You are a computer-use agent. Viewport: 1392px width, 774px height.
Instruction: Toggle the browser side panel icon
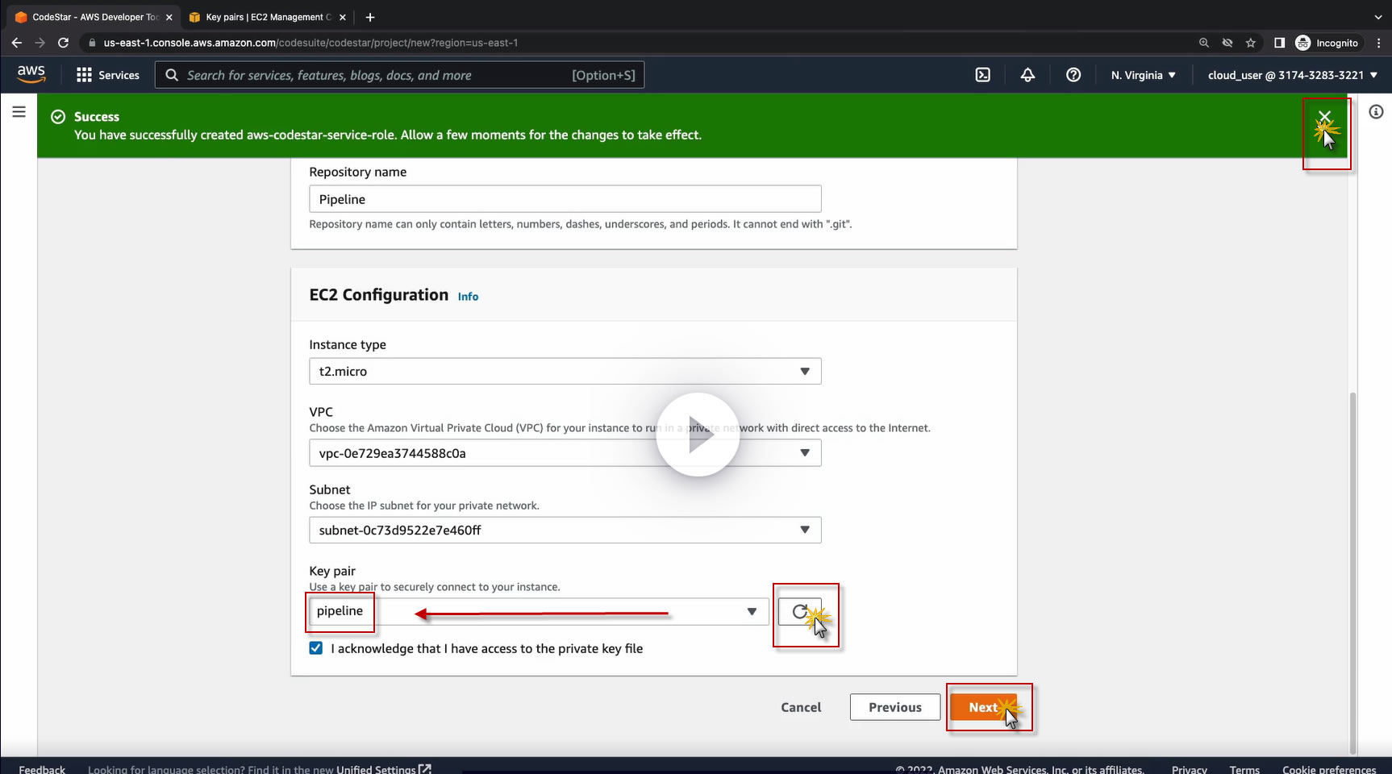[x=1279, y=43]
